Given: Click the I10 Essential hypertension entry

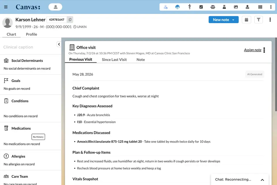Looking at the screenshot, I should [x=96, y=122].
